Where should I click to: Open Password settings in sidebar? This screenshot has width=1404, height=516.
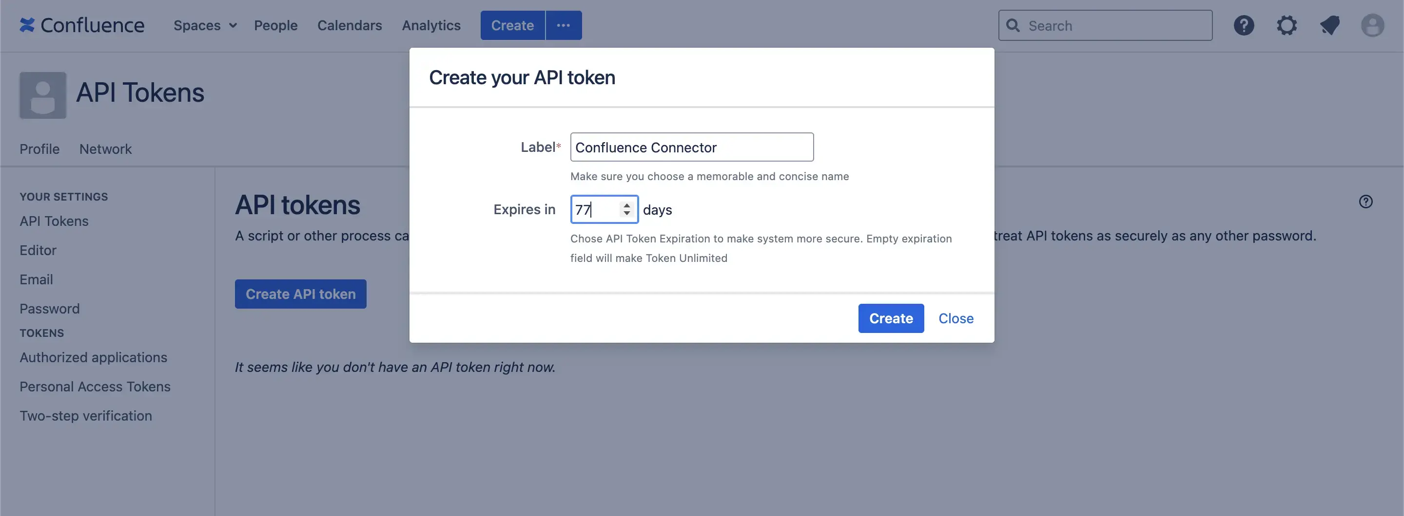coord(50,309)
